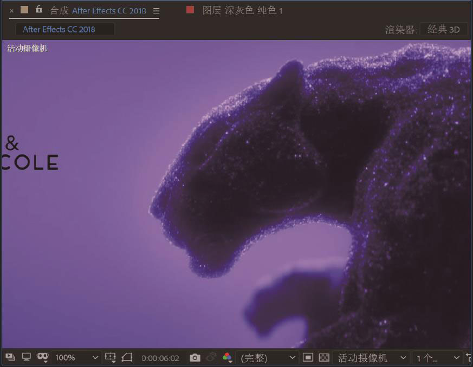
Task: Toggle the viewer lock icon
Action: coord(39,9)
